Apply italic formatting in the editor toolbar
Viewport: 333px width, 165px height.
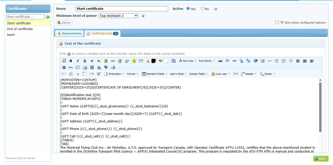click(78, 61)
